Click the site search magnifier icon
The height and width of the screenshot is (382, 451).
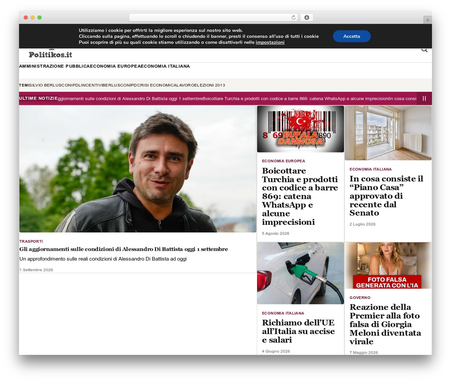424,50
